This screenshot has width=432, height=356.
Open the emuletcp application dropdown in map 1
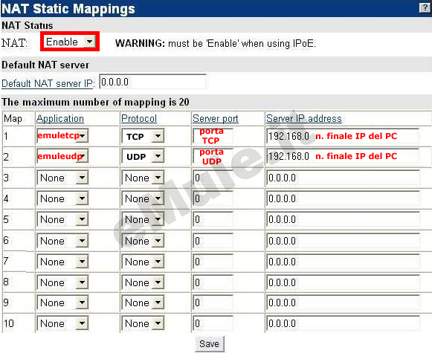[x=62, y=136]
